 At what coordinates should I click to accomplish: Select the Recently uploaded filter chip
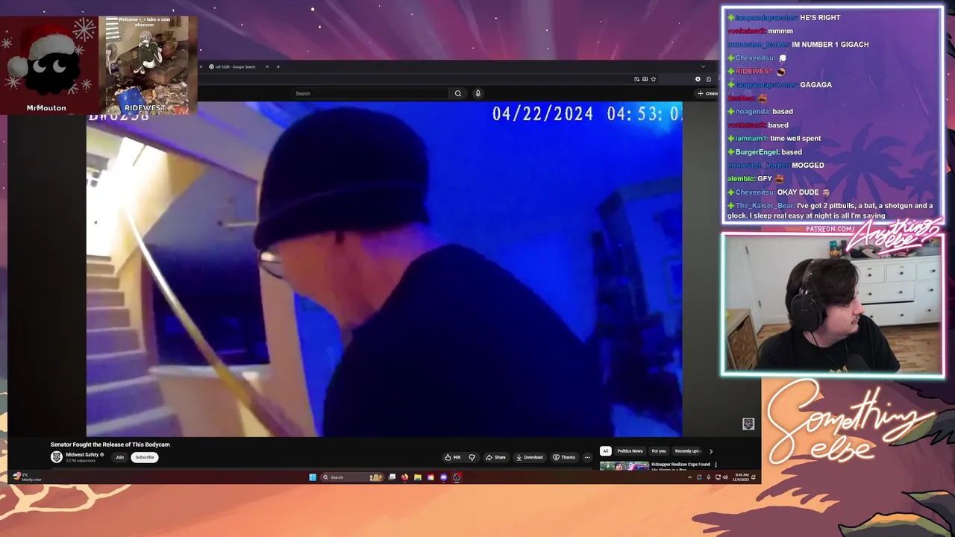coord(687,450)
